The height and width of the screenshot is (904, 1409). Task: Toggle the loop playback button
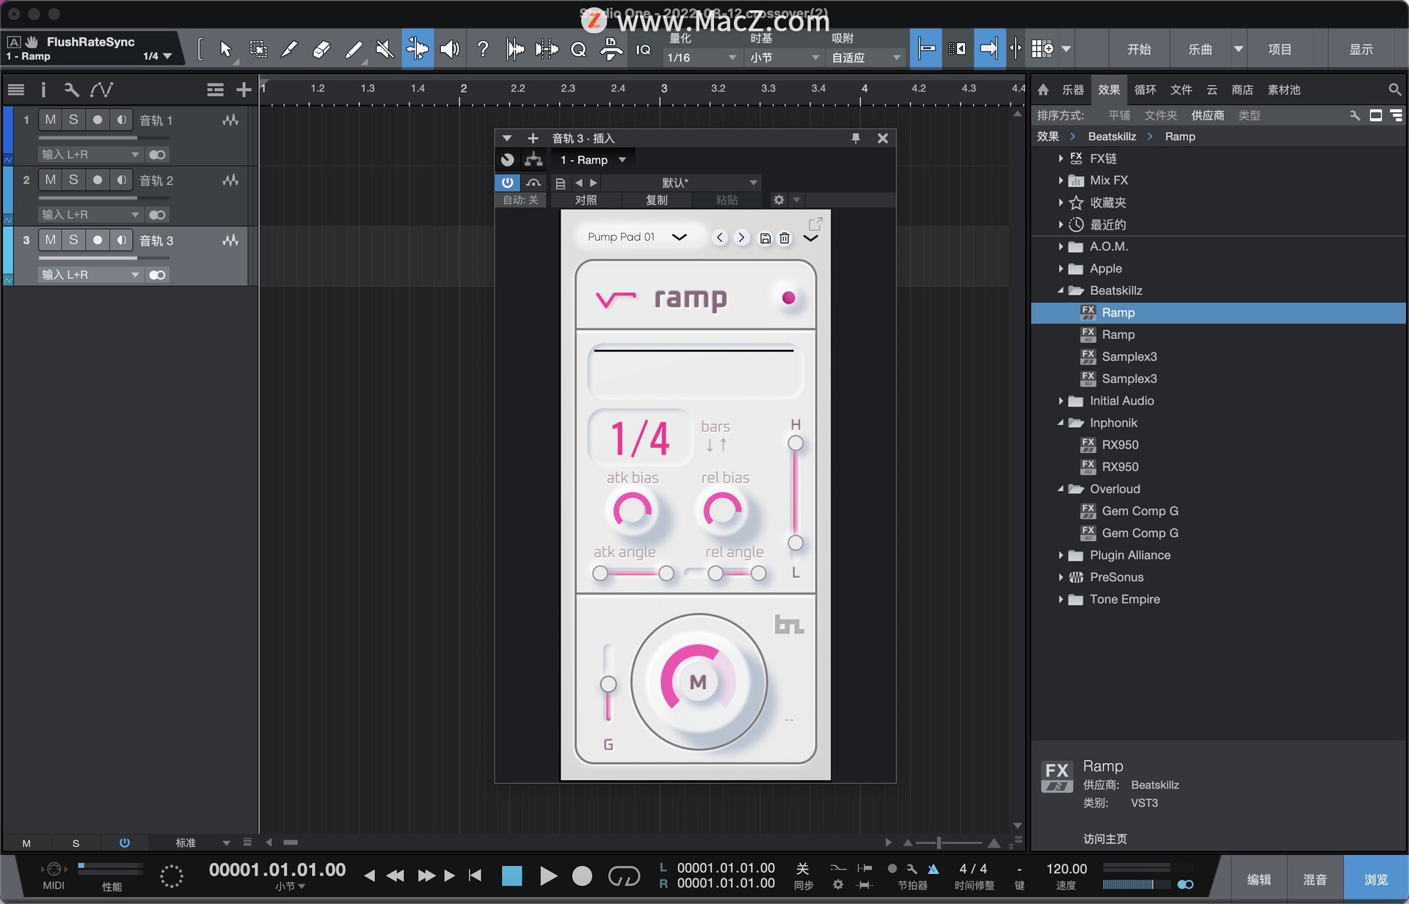pyautogui.click(x=624, y=875)
